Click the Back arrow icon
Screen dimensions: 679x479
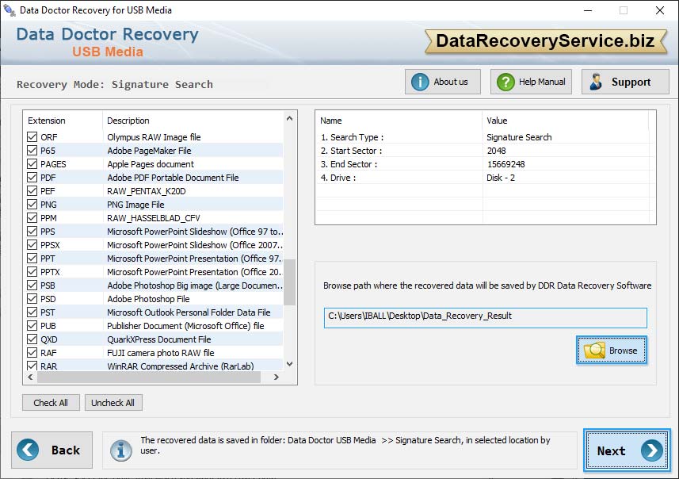coord(28,450)
